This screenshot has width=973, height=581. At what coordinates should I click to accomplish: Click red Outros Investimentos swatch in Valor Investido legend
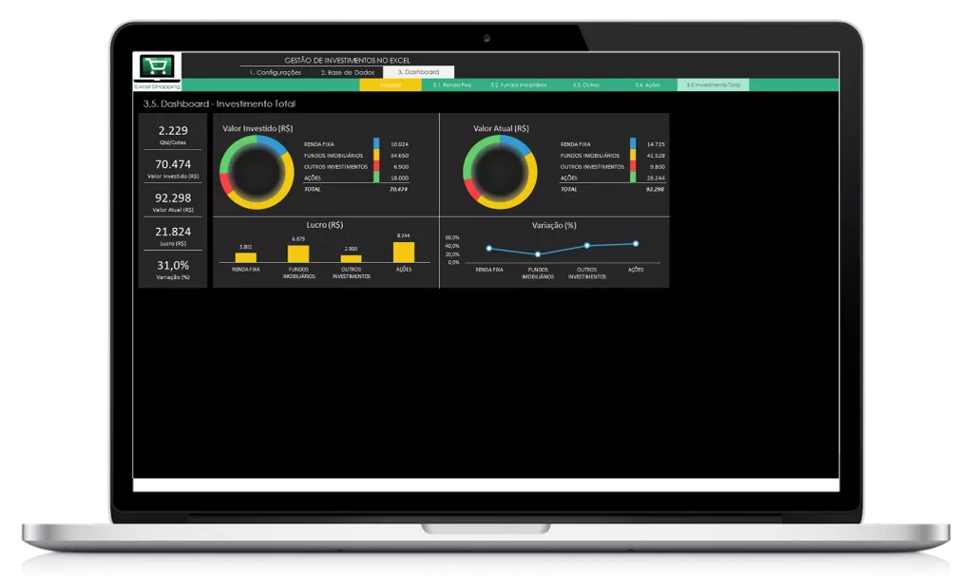coord(376,166)
